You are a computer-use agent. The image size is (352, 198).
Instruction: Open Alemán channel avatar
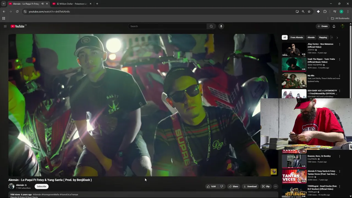click(x=11, y=186)
